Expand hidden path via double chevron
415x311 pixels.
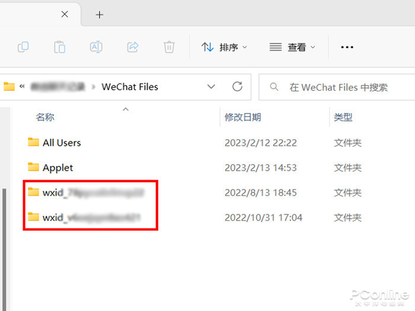click(x=22, y=86)
